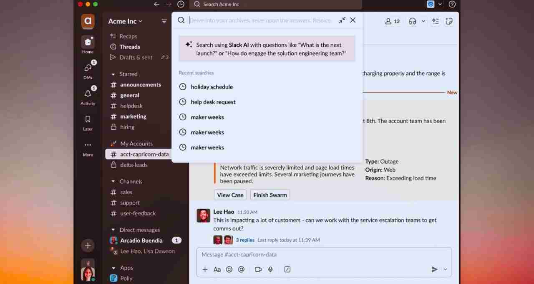The width and height of the screenshot is (534, 284).
Task: Open the emoji picker in composer
Action: pos(229,269)
